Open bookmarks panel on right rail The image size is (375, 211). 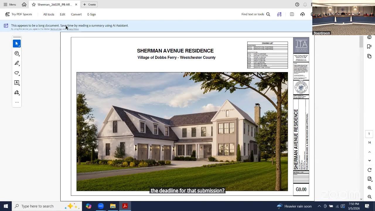coord(369,46)
